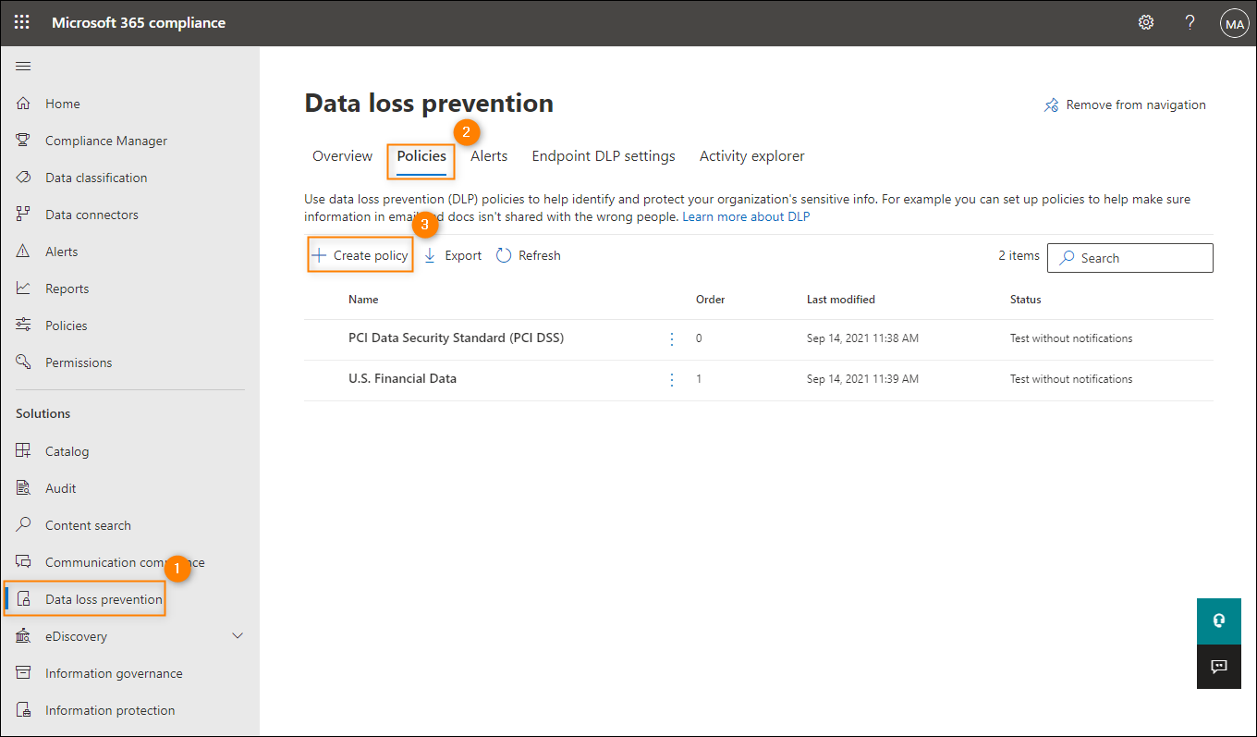Click the Export button label
1257x737 pixels.
463,256
